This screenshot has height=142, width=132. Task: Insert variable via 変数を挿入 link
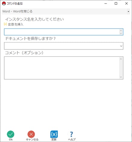point(16,24)
